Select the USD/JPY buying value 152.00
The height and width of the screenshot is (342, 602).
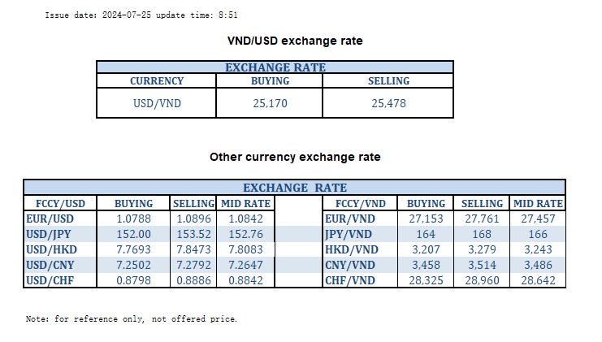click(134, 234)
